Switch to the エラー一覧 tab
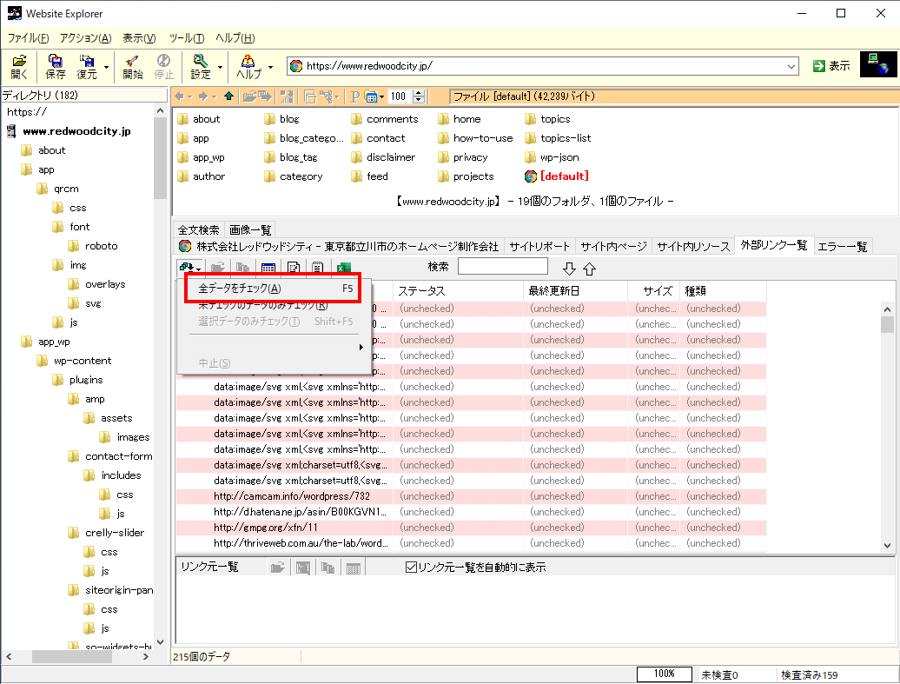The width and height of the screenshot is (900, 684). coord(843,246)
